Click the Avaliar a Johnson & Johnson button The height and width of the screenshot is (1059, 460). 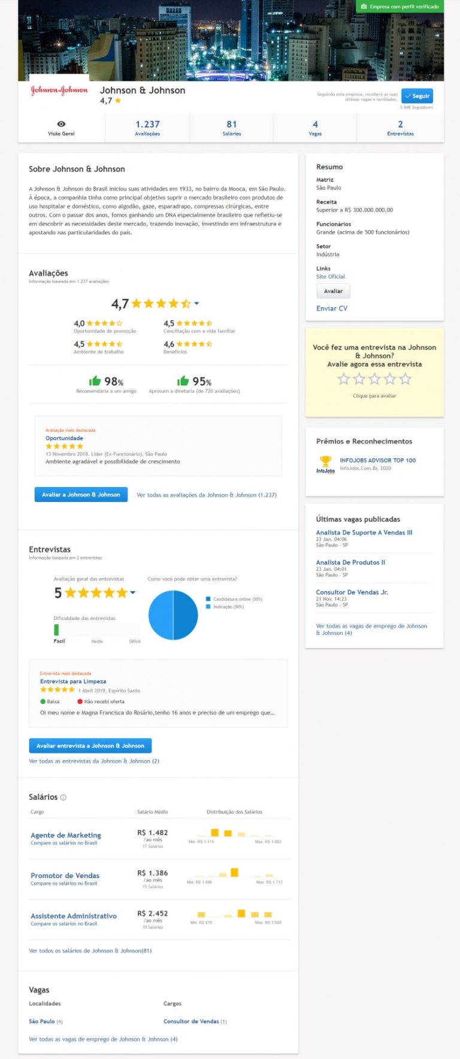click(81, 495)
